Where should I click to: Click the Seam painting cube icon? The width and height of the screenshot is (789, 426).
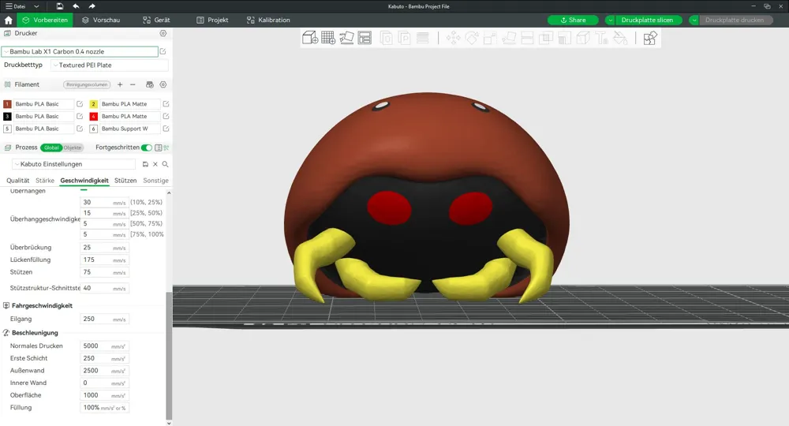click(583, 38)
